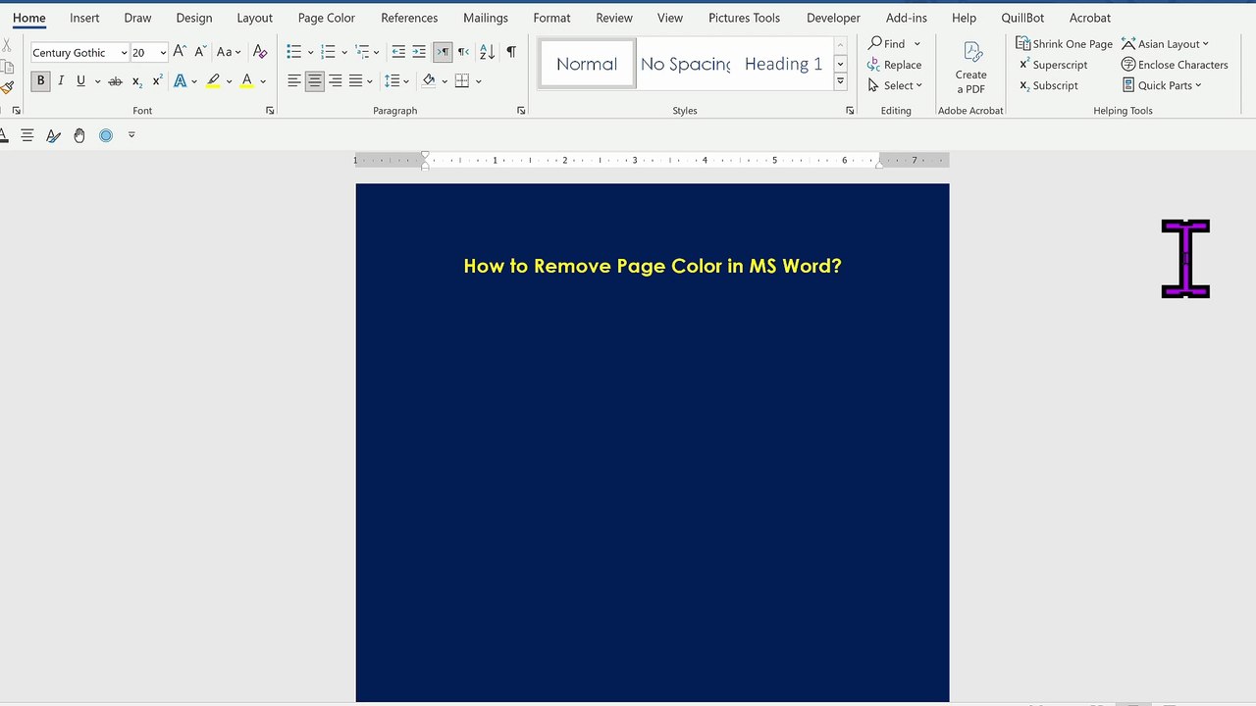
Task: Click the blue circle icon in the quick toolbar
Action: [106, 135]
